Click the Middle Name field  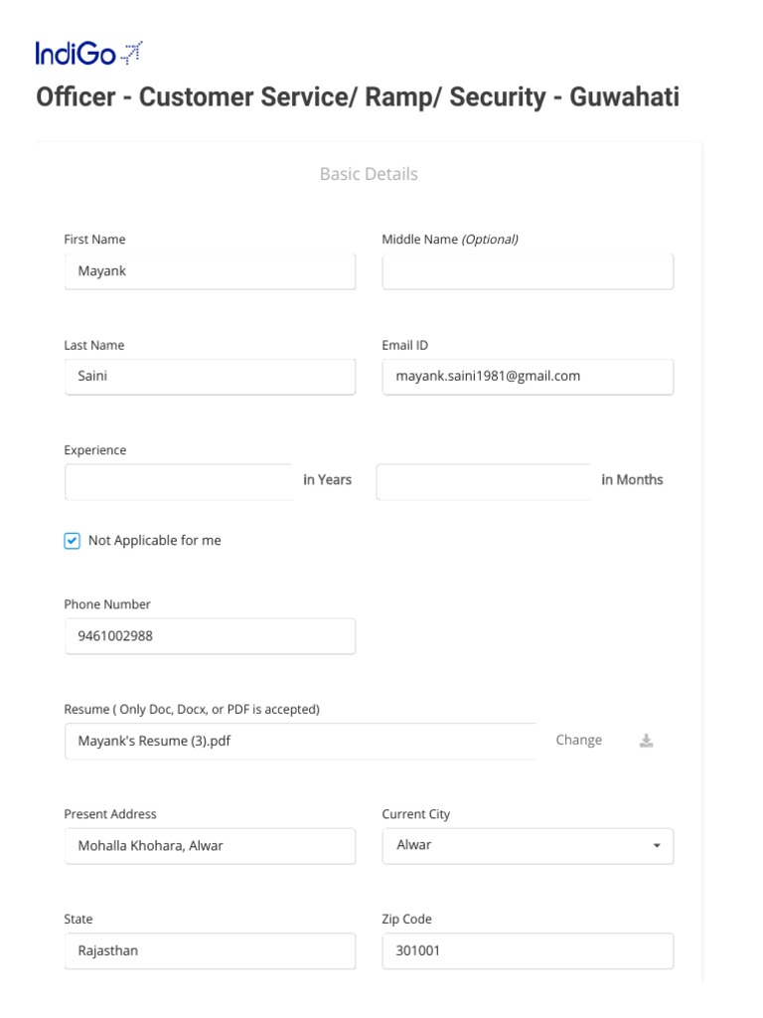click(x=528, y=271)
